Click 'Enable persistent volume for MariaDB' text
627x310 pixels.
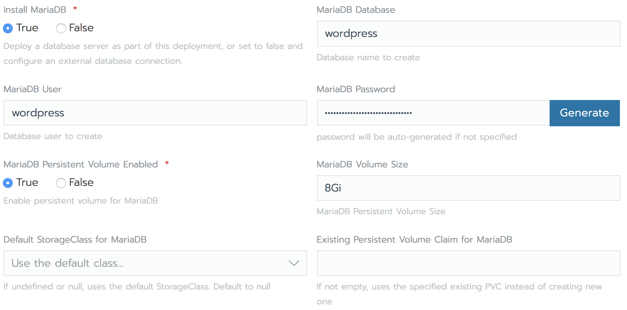point(80,201)
